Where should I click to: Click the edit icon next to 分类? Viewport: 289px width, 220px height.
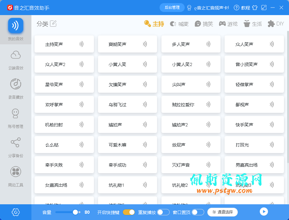point(53,24)
